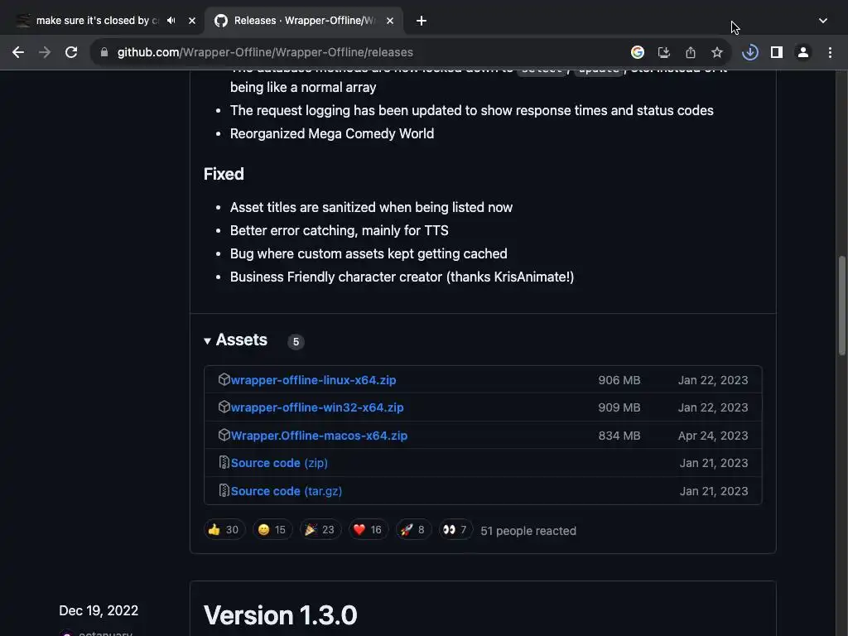
Task: Toggle the thumbs up reaction
Action: 224,530
